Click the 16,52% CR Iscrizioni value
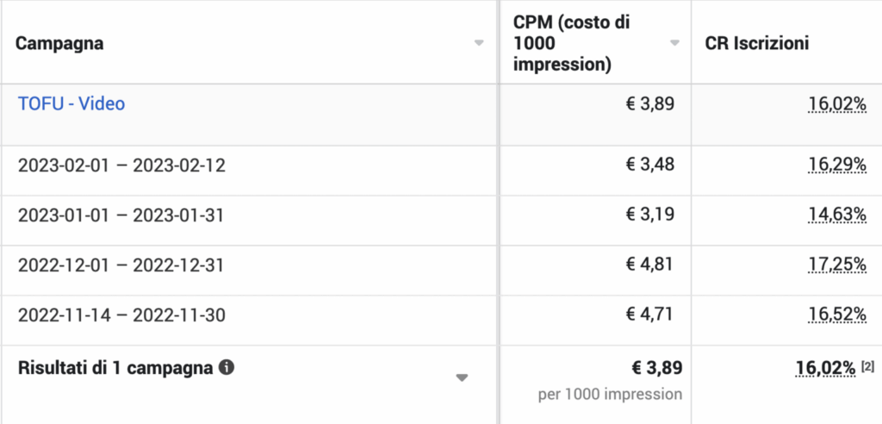 pyautogui.click(x=836, y=315)
